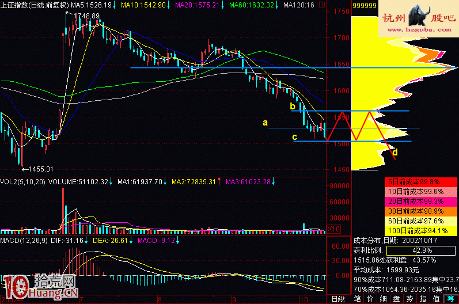Screen dimensions: 459x304
Task: Click the DEA:-26.61 value
Action: click(x=113, y=241)
